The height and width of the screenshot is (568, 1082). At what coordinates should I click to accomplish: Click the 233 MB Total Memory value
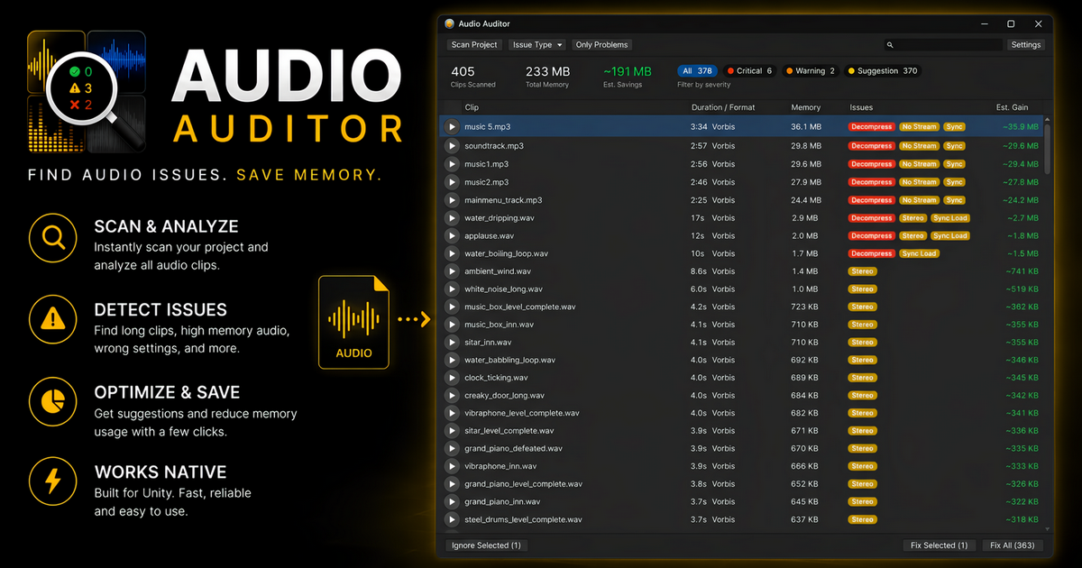[x=547, y=71]
